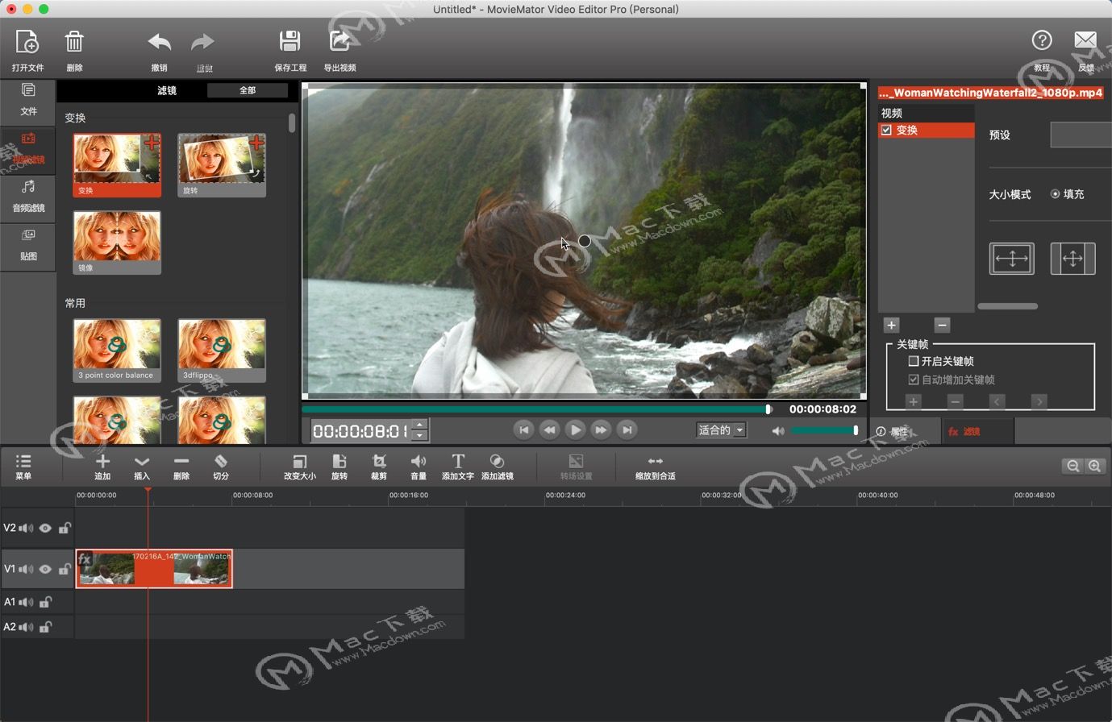Skip to the end of the preview
Viewport: 1112px width, 722px height.
pyautogui.click(x=627, y=430)
